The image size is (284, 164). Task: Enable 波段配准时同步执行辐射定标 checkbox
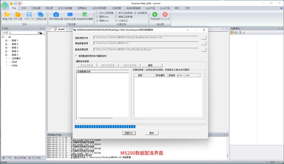click(x=77, y=56)
